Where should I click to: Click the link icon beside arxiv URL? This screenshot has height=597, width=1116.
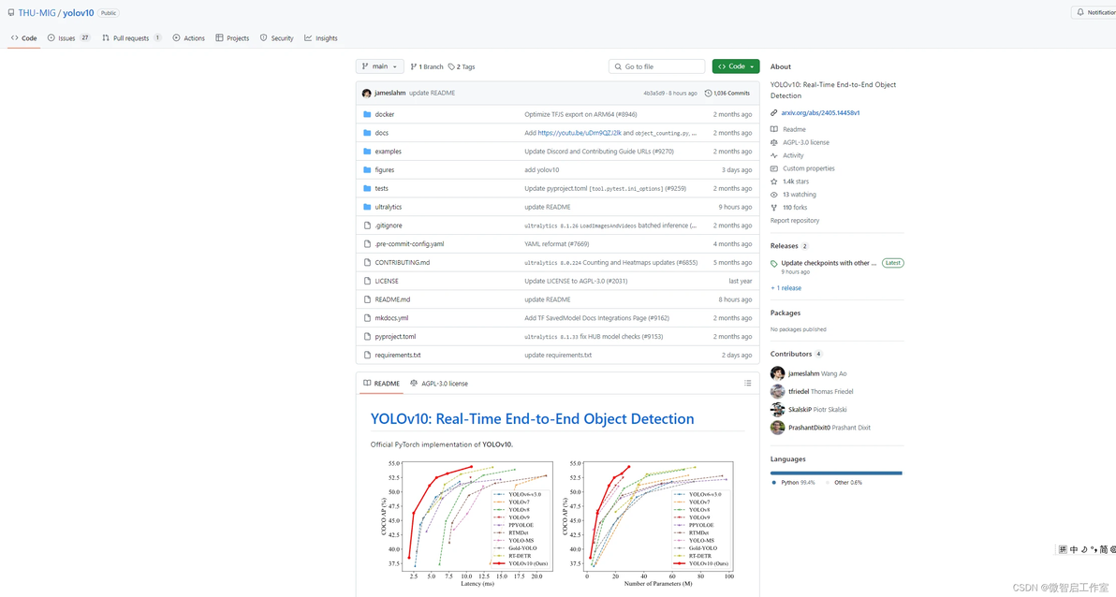point(773,113)
